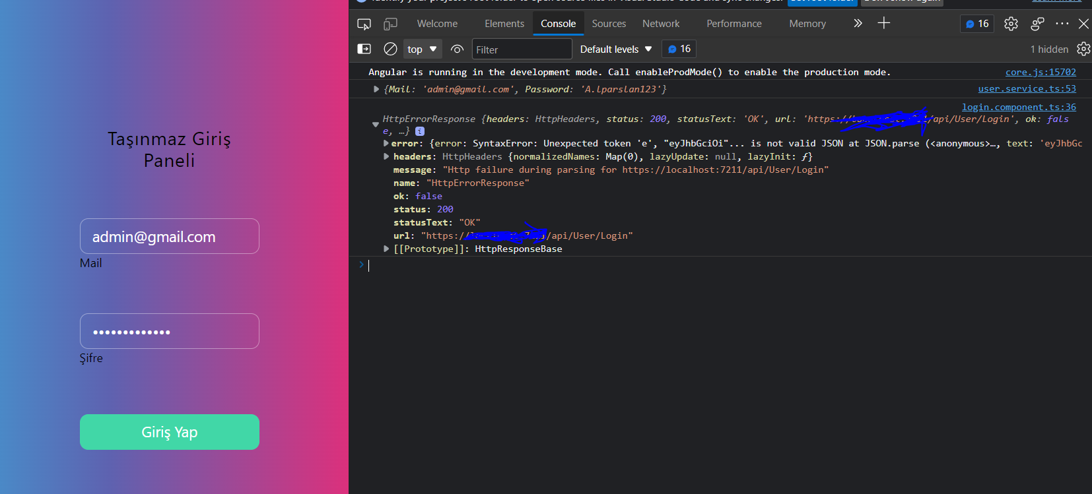This screenshot has width=1092, height=494.
Task: Open the Default levels dropdown
Action: pyautogui.click(x=615, y=49)
